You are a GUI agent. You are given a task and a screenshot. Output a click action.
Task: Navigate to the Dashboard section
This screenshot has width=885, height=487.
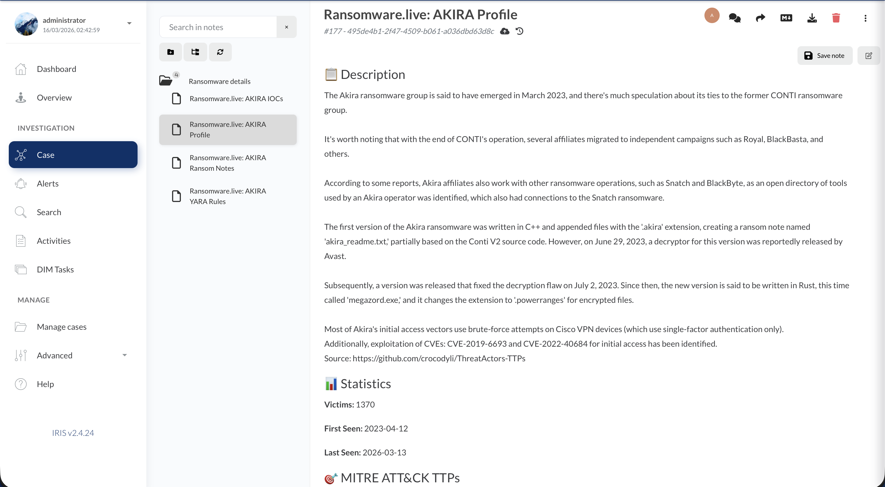tap(56, 69)
